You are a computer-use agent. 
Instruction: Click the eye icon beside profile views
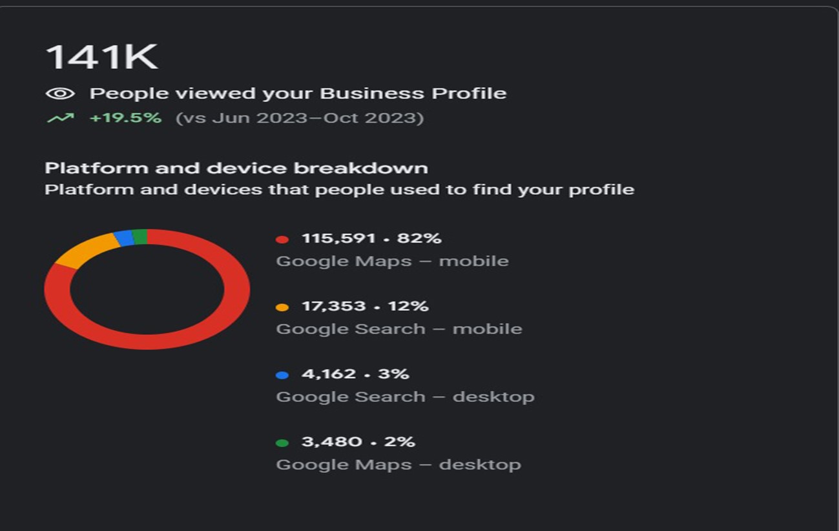60,94
